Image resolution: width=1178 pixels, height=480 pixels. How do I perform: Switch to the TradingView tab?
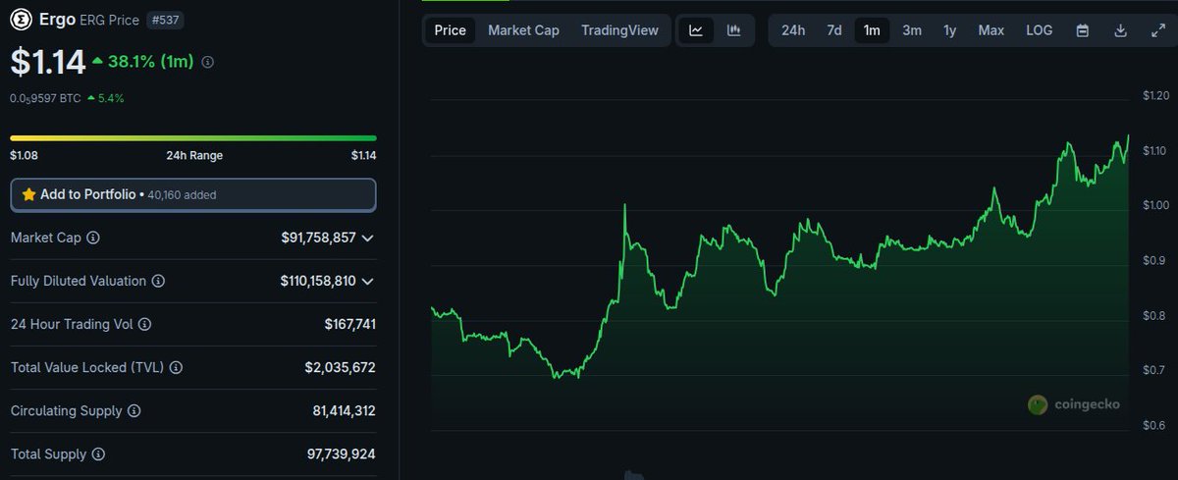(619, 30)
